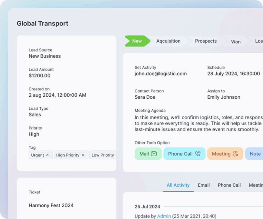The width and height of the screenshot is (263, 219).
Task: Move lead to Aqcuisition stage
Action: point(168,41)
